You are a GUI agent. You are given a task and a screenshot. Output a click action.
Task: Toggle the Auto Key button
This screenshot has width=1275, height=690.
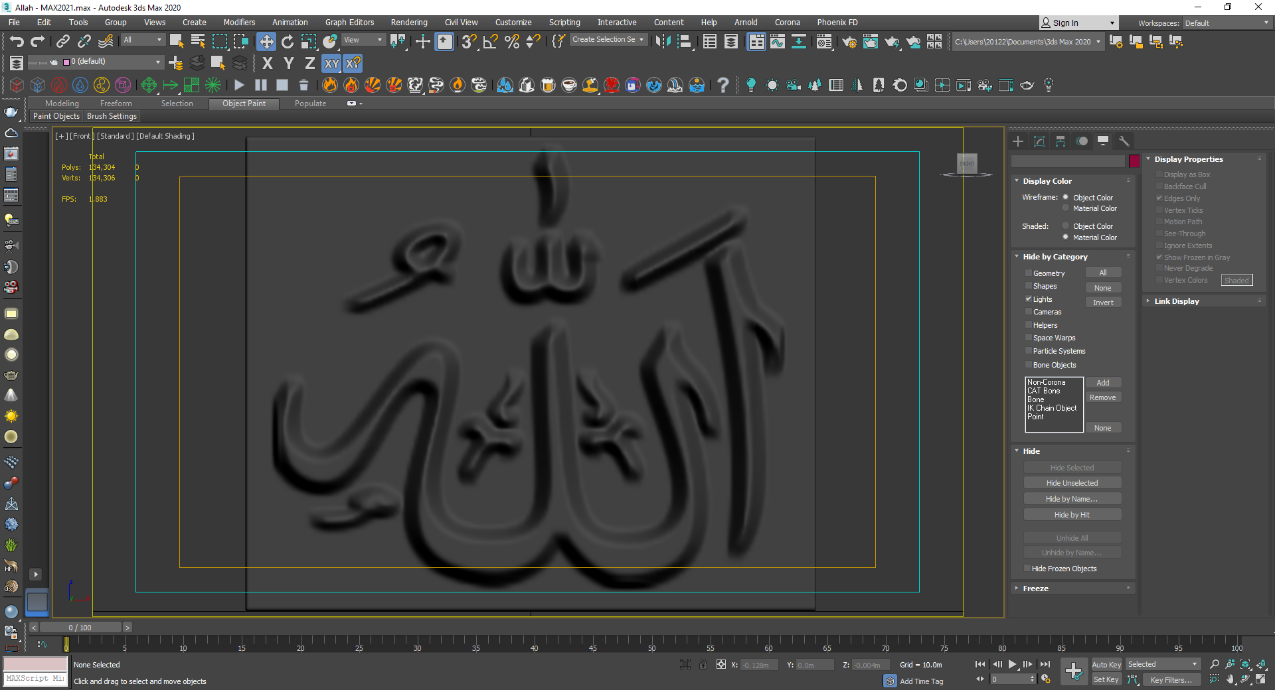coord(1106,665)
